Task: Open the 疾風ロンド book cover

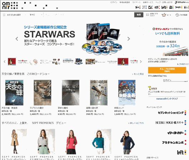Action: (127, 92)
